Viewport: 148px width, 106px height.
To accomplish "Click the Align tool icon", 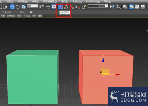I will [x=118, y=7].
